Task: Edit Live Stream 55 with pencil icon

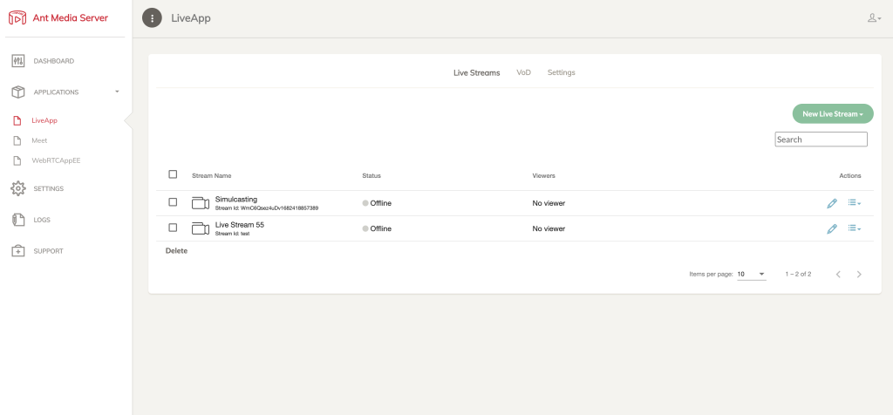Action: tap(832, 228)
